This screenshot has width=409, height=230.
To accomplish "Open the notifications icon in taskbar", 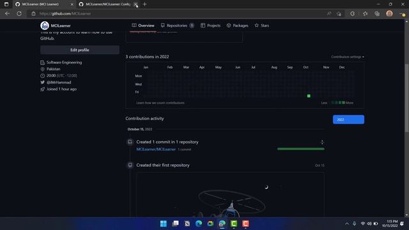I will [x=402, y=224].
